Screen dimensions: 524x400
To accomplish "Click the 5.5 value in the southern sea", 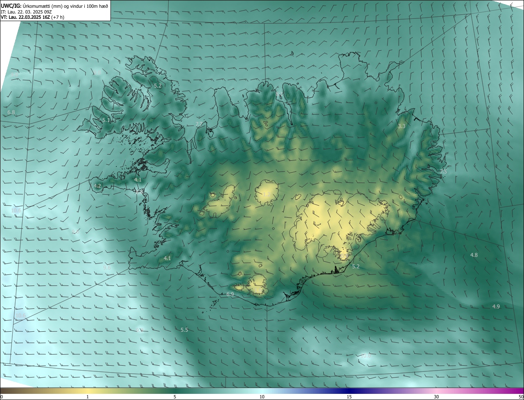I will point(184,330).
